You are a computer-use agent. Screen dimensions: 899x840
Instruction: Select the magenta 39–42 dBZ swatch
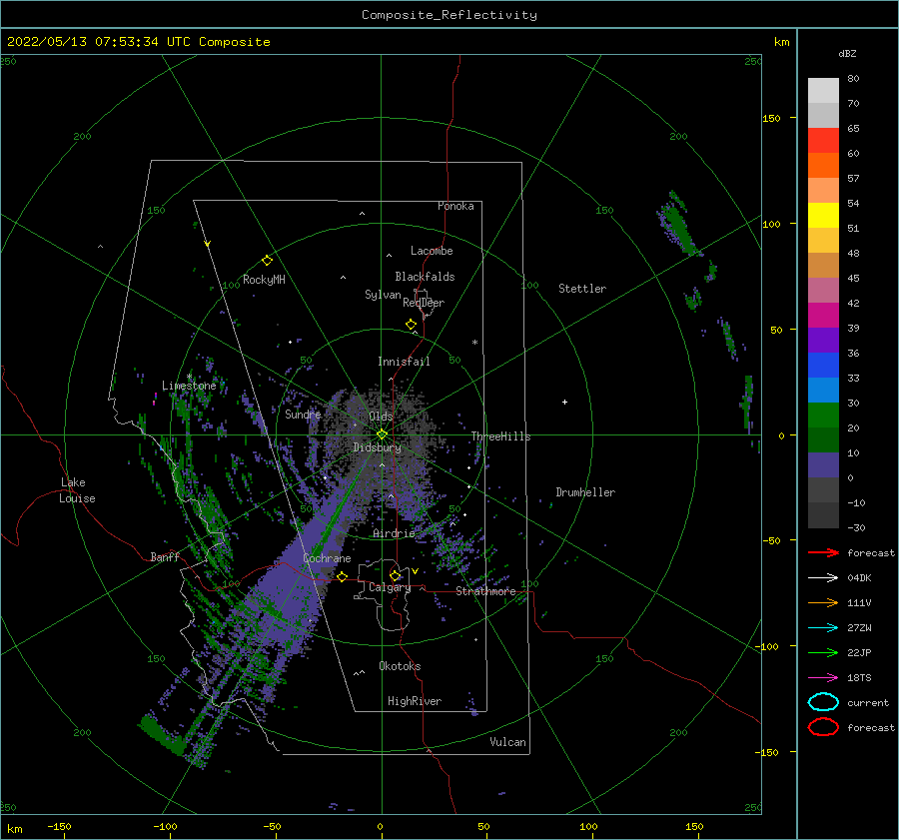click(x=823, y=315)
